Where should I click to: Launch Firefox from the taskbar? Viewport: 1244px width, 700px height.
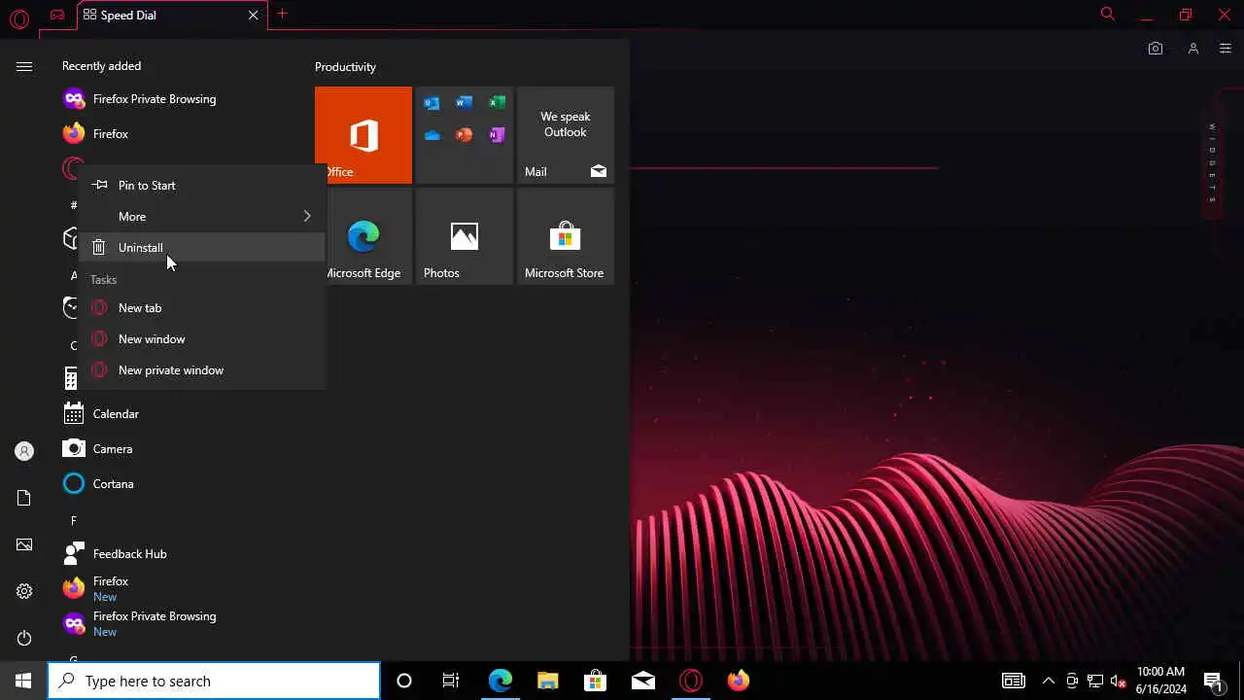[739, 681]
